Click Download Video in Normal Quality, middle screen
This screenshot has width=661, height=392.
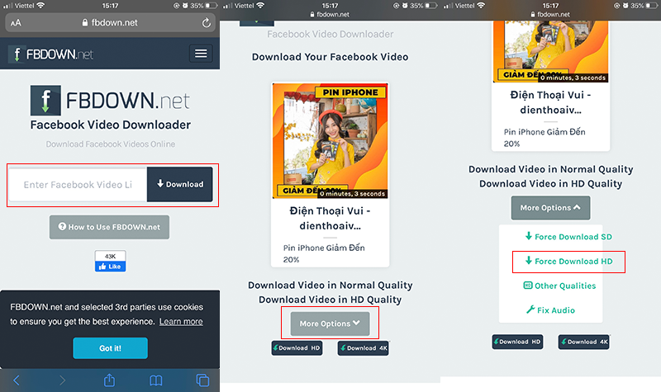pos(330,285)
